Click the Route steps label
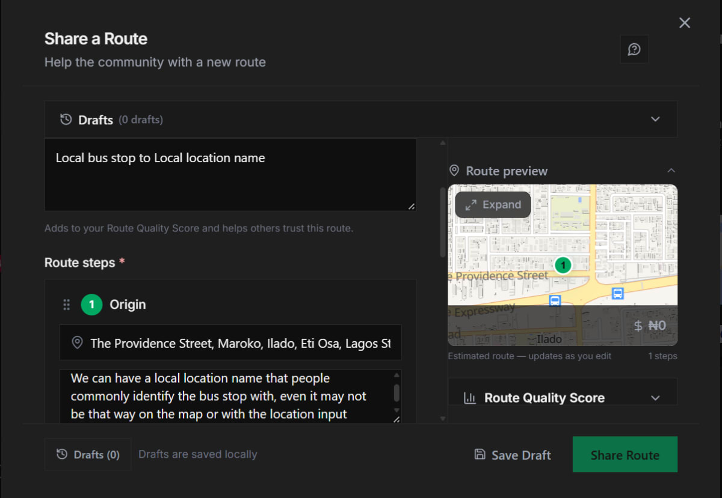 (79, 263)
